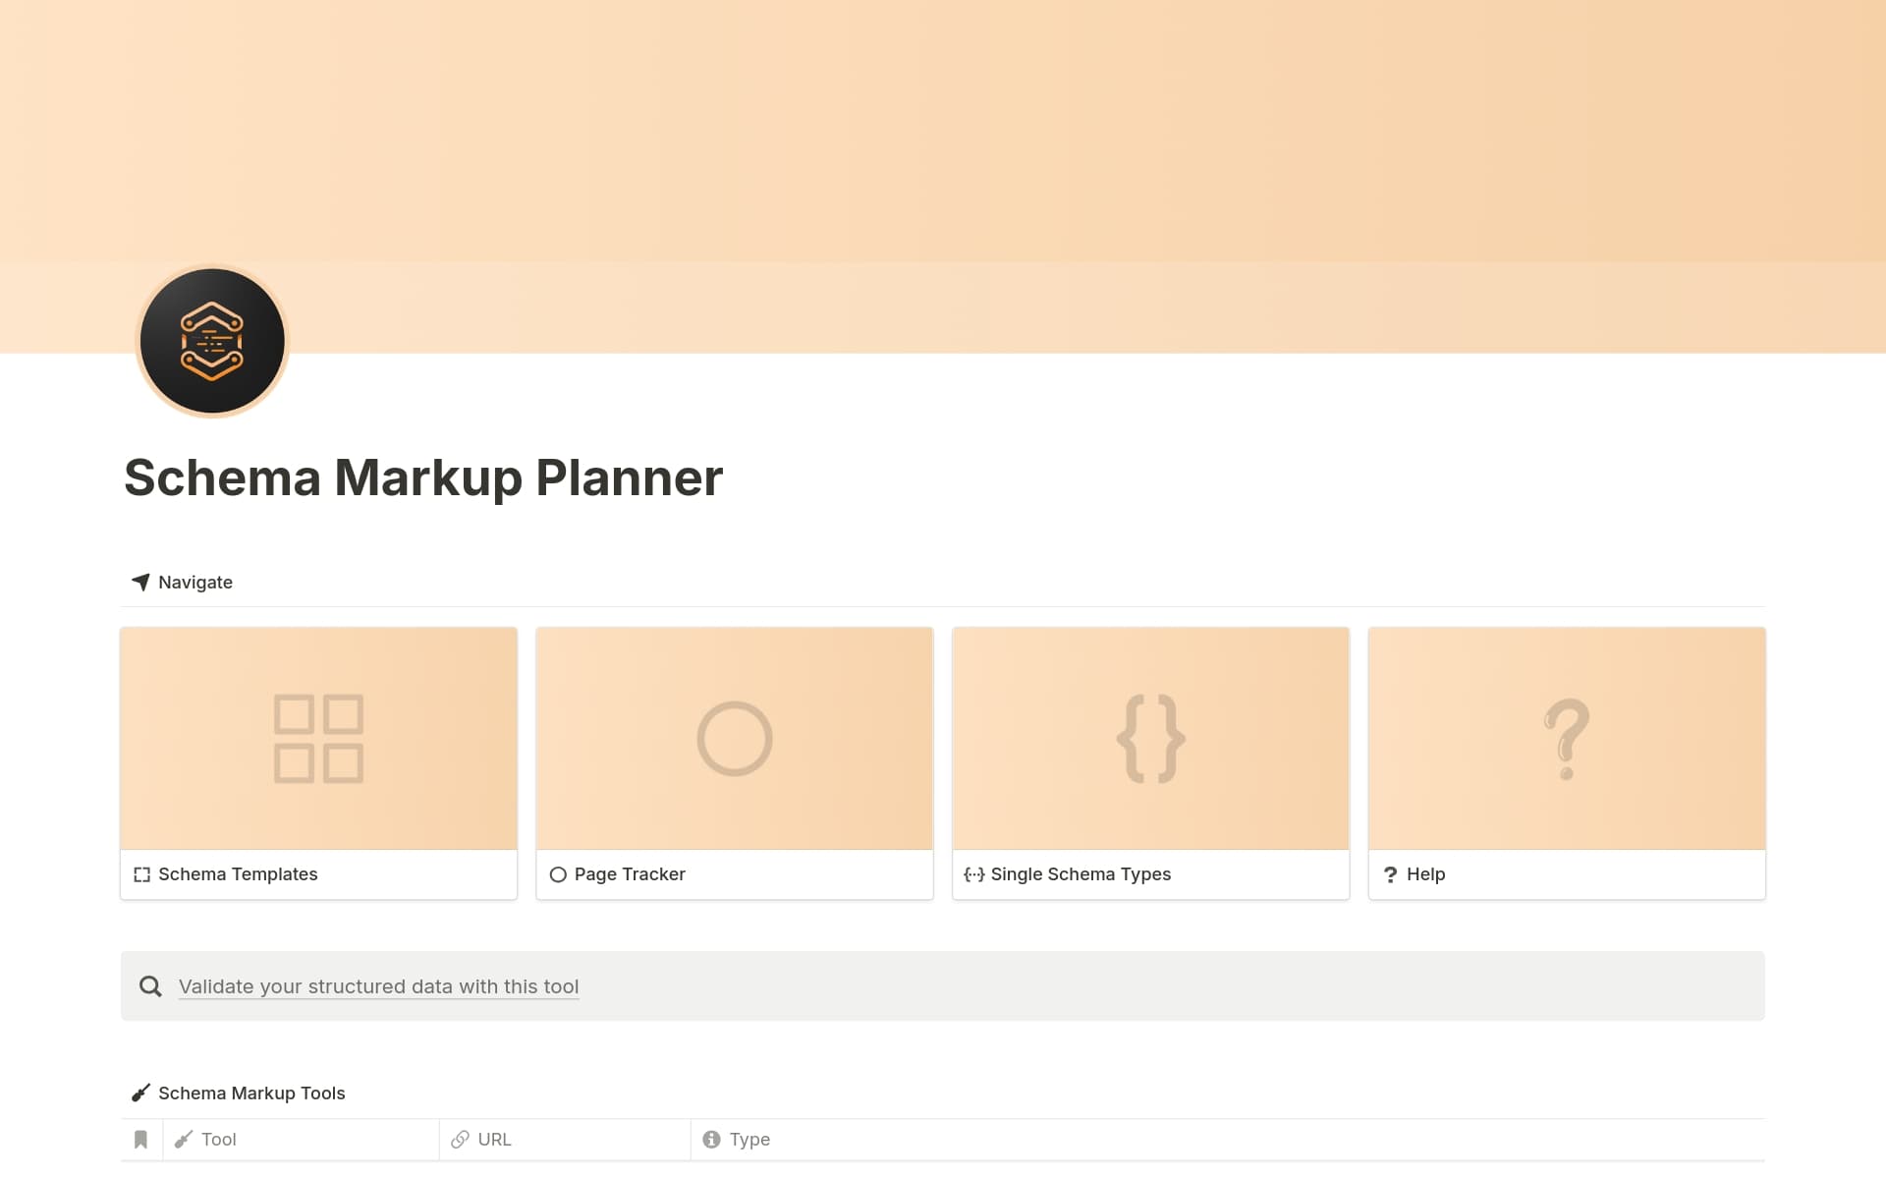Click the curly braces icon on Single Schema Types
The width and height of the screenshot is (1886, 1178).
click(x=974, y=873)
